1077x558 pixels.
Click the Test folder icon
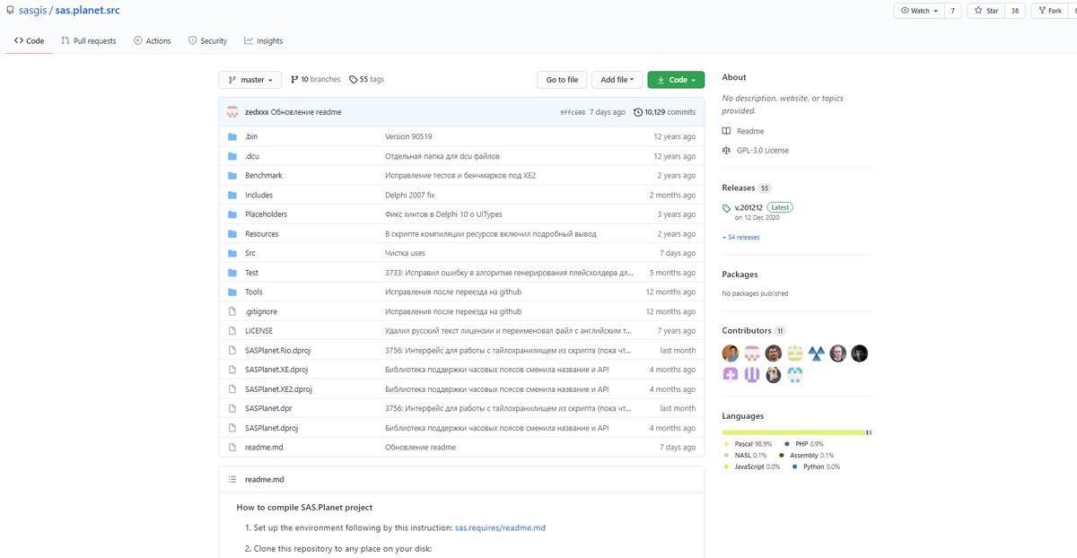pos(232,273)
